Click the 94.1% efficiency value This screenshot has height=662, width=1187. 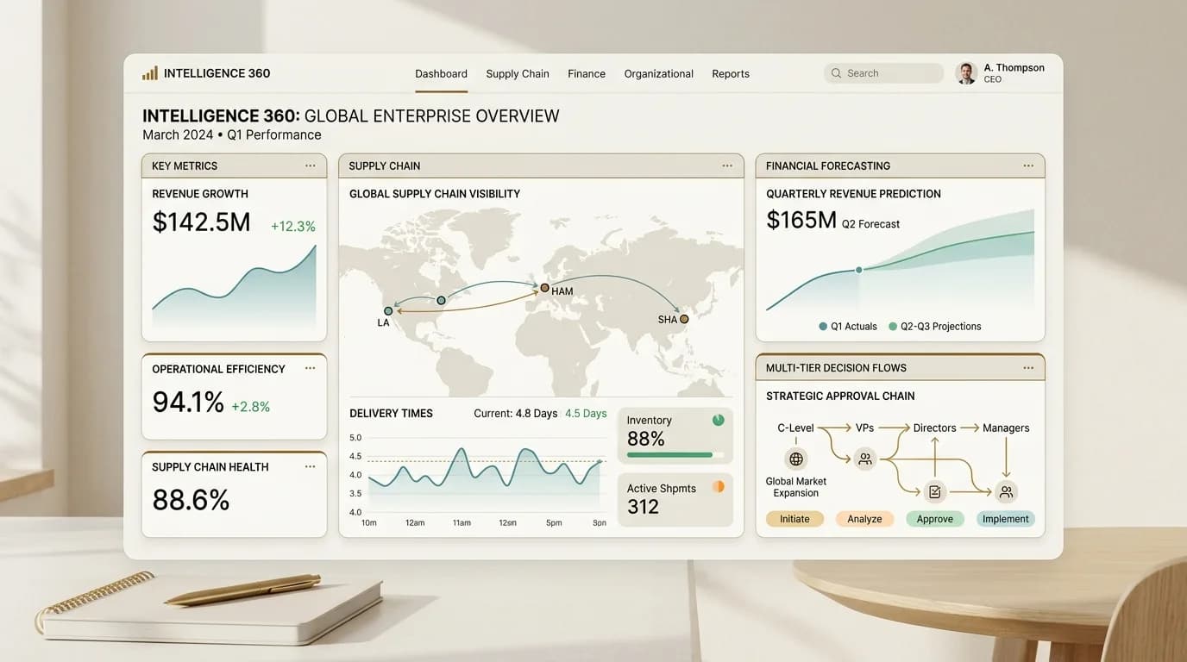[x=188, y=403]
